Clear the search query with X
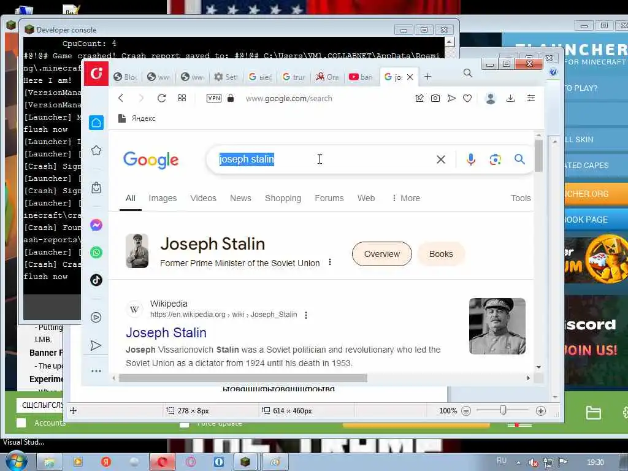 click(441, 159)
